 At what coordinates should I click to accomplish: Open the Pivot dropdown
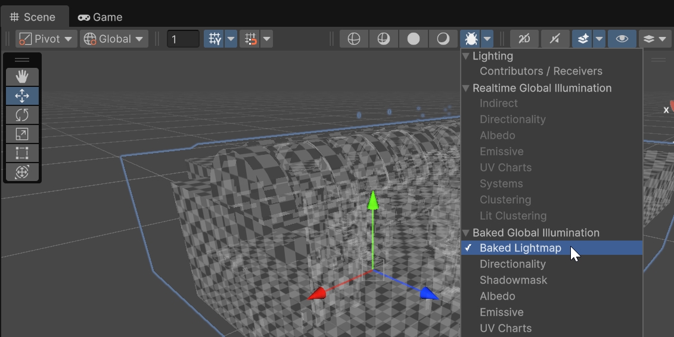(47, 39)
